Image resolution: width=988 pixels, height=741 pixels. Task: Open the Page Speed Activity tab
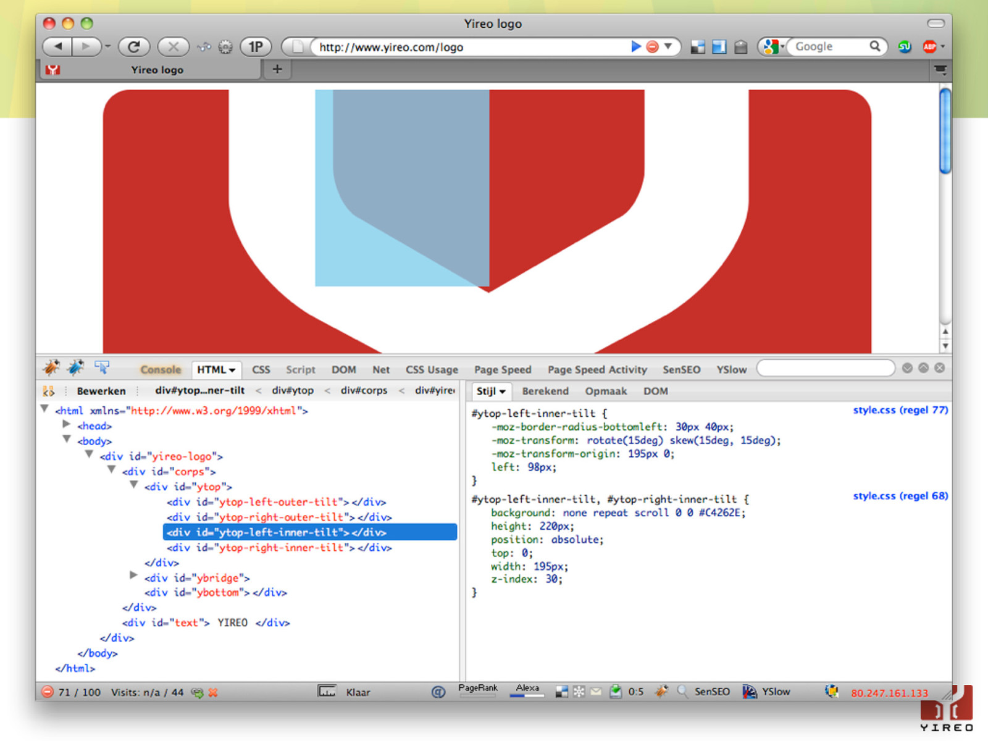tap(597, 370)
